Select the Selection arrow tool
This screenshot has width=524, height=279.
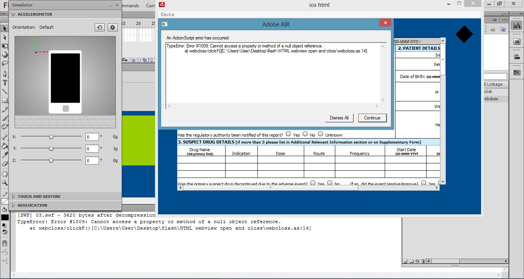[x=5, y=28]
